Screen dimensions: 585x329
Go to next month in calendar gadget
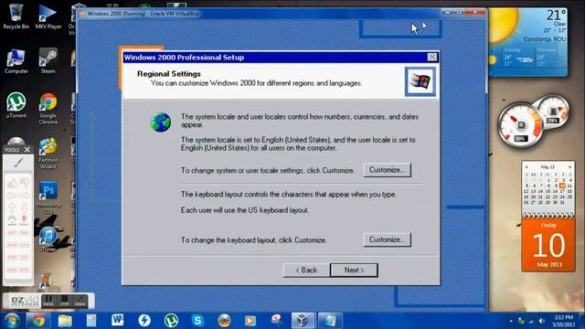(x=569, y=166)
